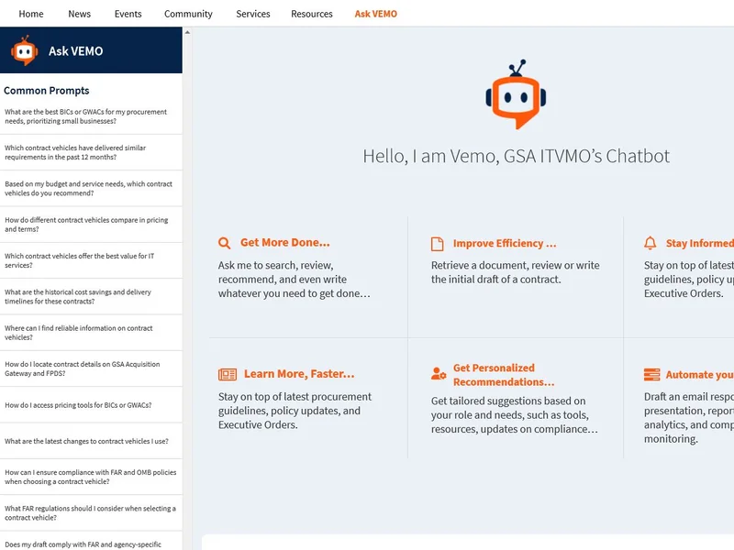734x550 pixels.
Task: Click the Common Prompts heading
Action: coord(47,91)
